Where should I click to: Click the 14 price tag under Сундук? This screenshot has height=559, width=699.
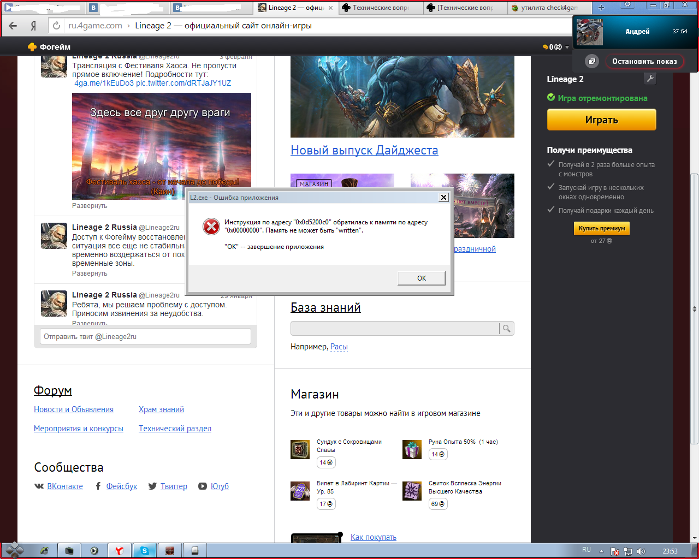coord(326,462)
